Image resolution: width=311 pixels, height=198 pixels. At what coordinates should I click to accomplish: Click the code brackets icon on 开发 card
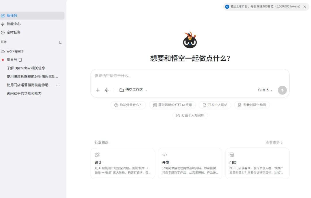(165, 155)
